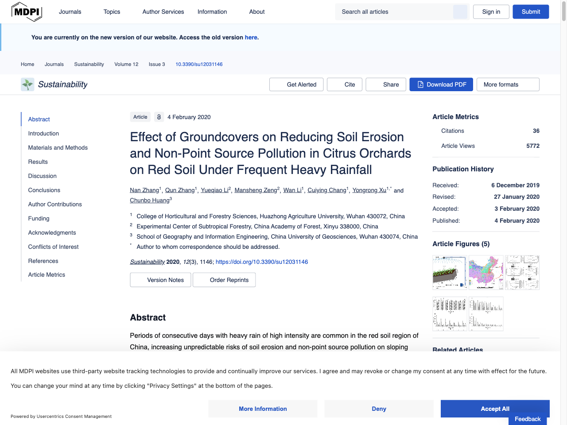Expand the Journals navigation menu

click(x=70, y=12)
